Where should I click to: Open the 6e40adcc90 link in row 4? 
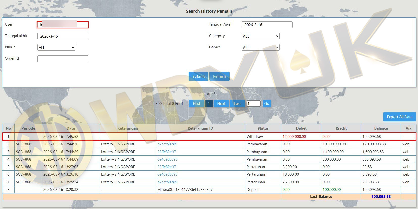[x=167, y=159]
